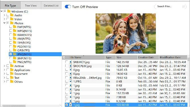Expand the Applications folder node
The image size is (190, 107).
4,70
